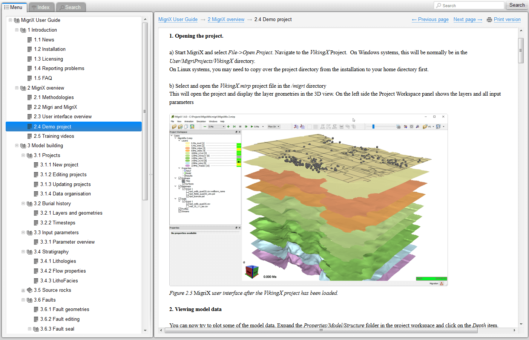
Task: Collapse the MigriX User Guide root node
Action: tap(10, 20)
